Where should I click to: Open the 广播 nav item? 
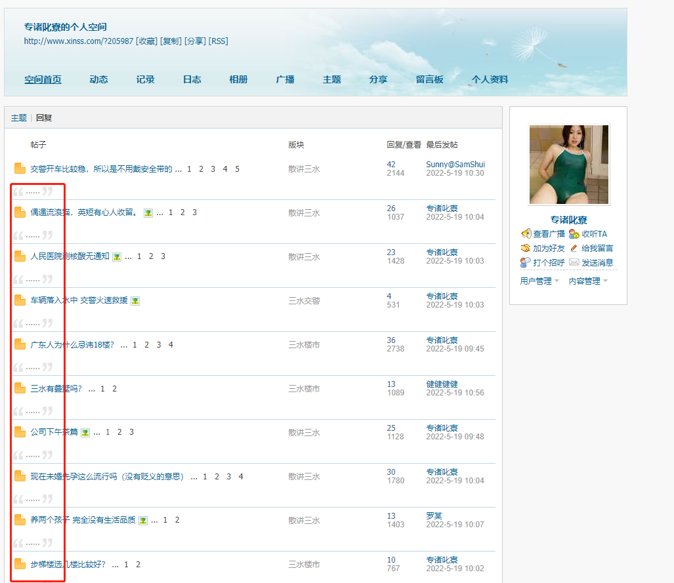[x=285, y=79]
